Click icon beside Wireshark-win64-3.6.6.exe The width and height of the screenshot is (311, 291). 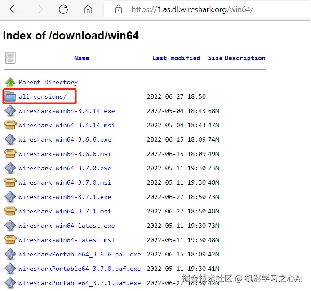coord(10,139)
